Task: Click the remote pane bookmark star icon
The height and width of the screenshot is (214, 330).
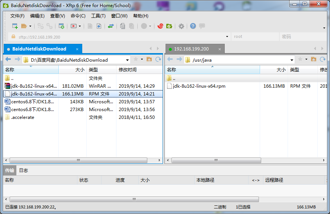Action: click(300, 59)
